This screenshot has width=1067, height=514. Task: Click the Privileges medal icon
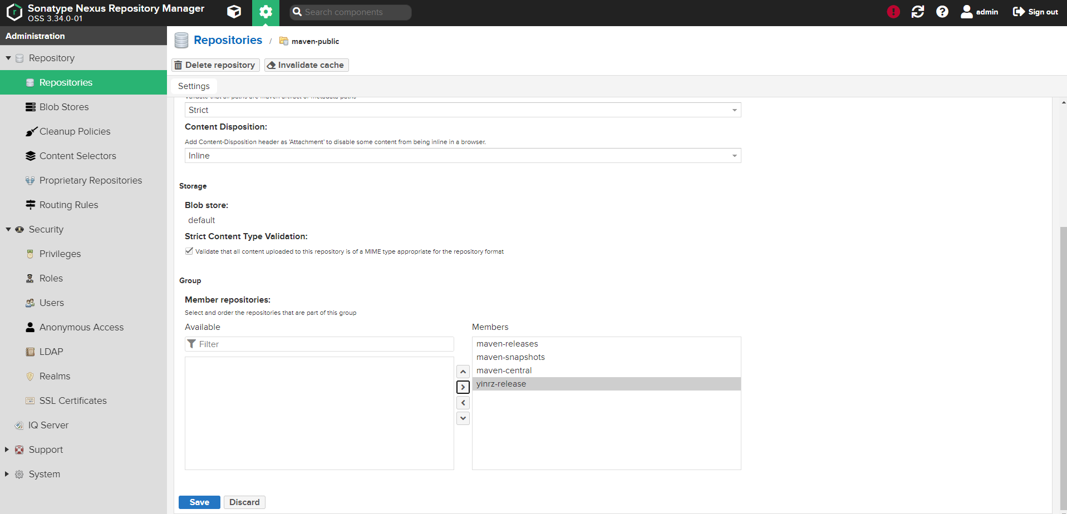[30, 254]
